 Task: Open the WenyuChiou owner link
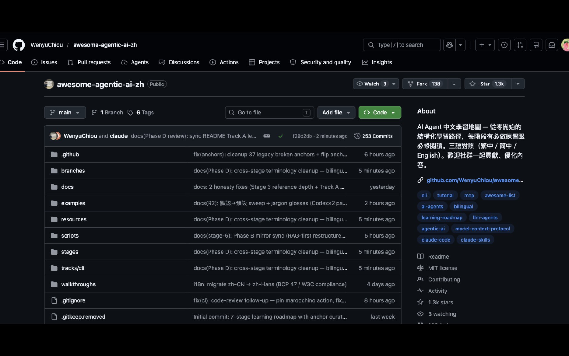click(x=47, y=45)
